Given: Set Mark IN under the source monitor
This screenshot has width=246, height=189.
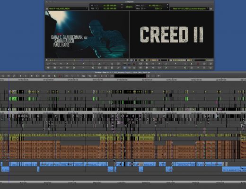Looking at the screenshot, I should [74, 64].
